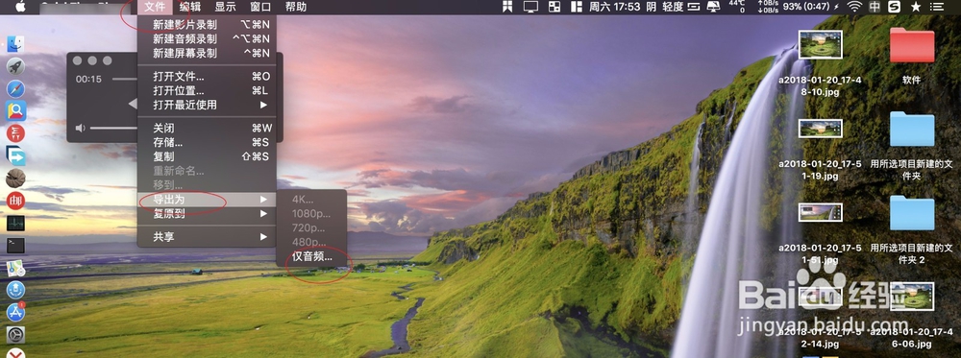Expand the 导出为 submenu
Screen dimensions: 961x358
tap(207, 200)
